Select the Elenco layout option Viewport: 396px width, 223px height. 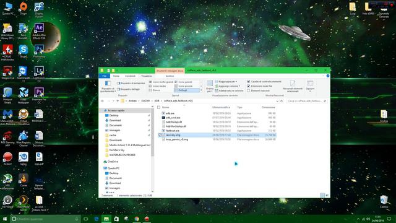point(155,90)
